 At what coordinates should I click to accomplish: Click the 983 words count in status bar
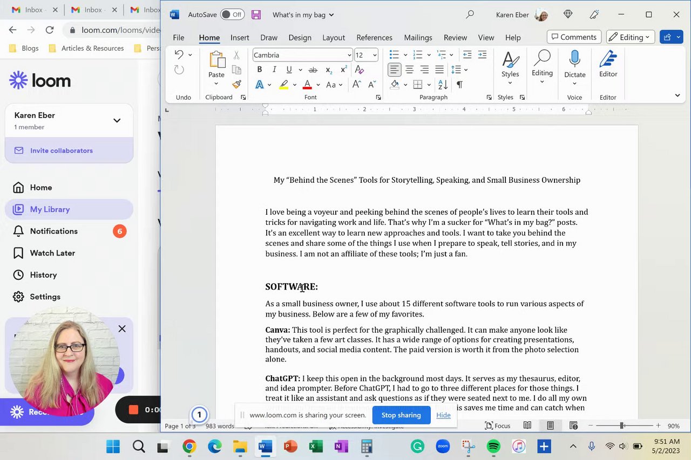point(220,425)
